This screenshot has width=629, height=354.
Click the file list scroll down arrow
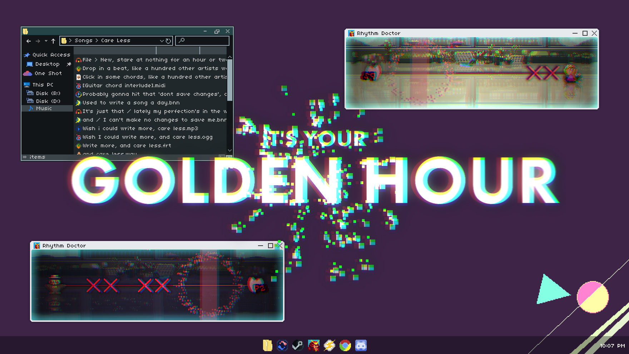[230, 151]
